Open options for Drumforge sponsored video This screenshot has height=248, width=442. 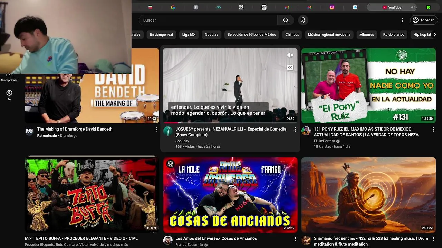point(157,130)
